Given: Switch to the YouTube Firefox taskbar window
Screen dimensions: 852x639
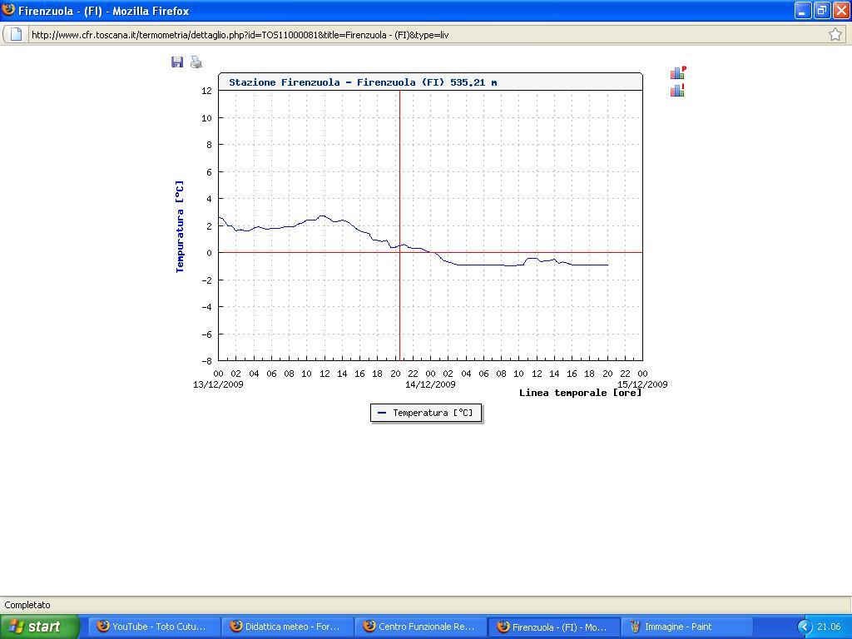Looking at the screenshot, I should click(x=154, y=627).
